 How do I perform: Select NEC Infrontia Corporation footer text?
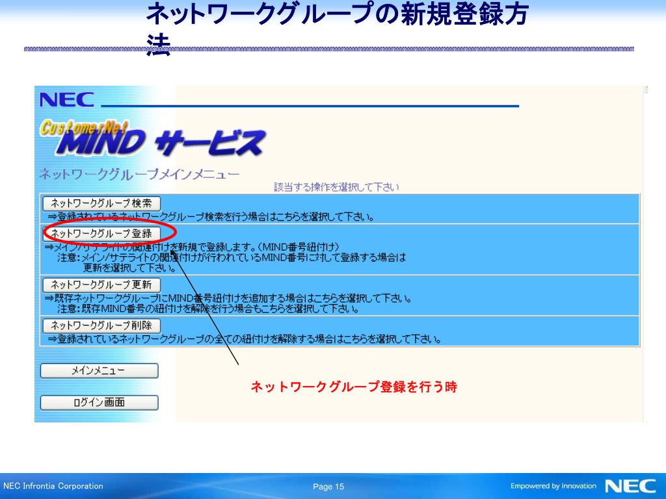(x=53, y=486)
